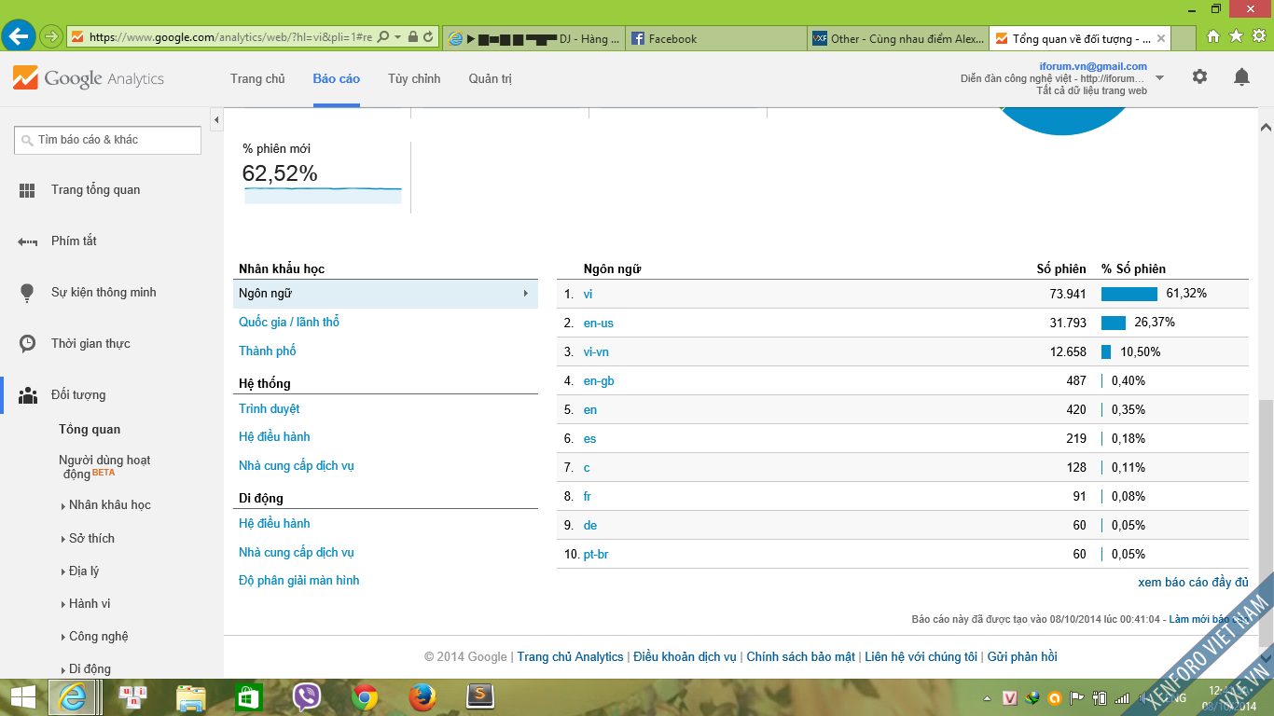Switch to Other - Cùng nhau điểm browser tab

click(897, 38)
